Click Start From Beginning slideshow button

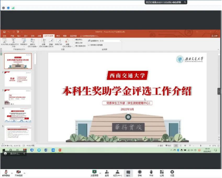5,42
